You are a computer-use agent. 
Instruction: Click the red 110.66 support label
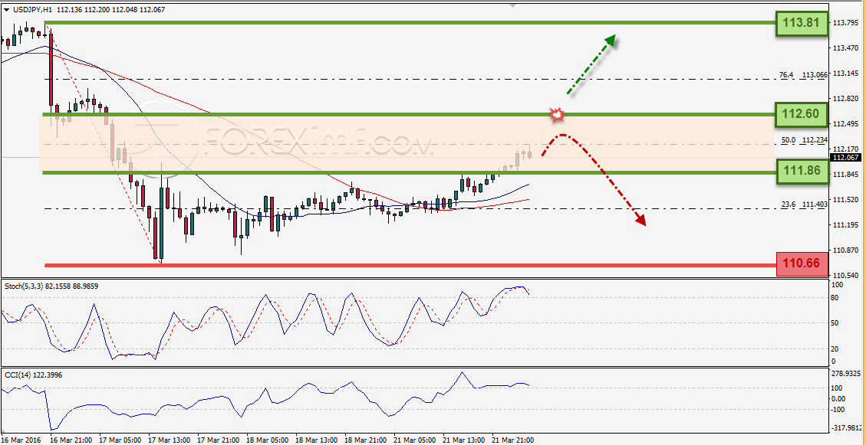pos(802,264)
